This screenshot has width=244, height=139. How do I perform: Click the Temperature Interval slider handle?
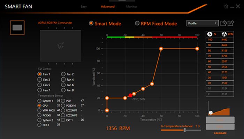(x=184, y=130)
